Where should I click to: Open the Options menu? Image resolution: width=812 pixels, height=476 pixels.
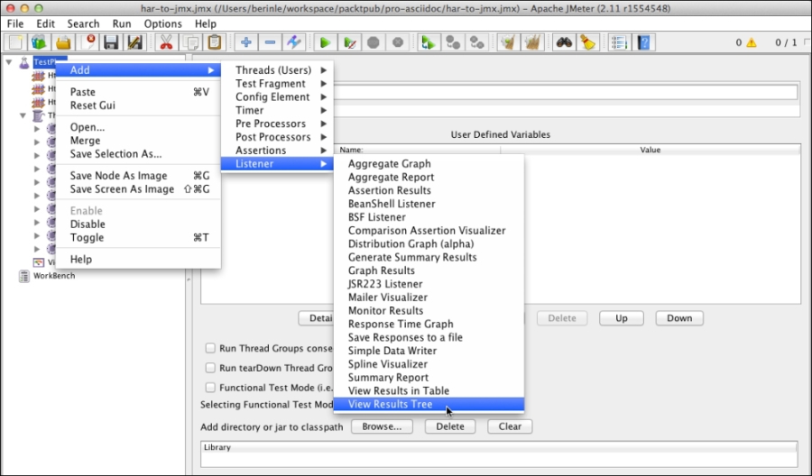[163, 23]
